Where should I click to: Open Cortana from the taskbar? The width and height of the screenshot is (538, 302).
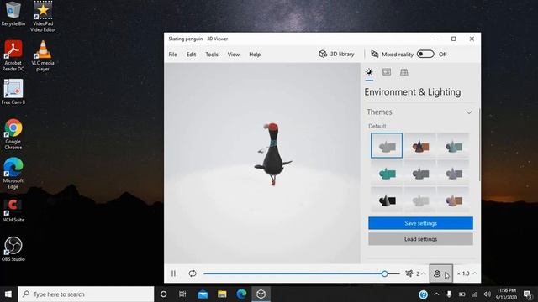point(164,294)
